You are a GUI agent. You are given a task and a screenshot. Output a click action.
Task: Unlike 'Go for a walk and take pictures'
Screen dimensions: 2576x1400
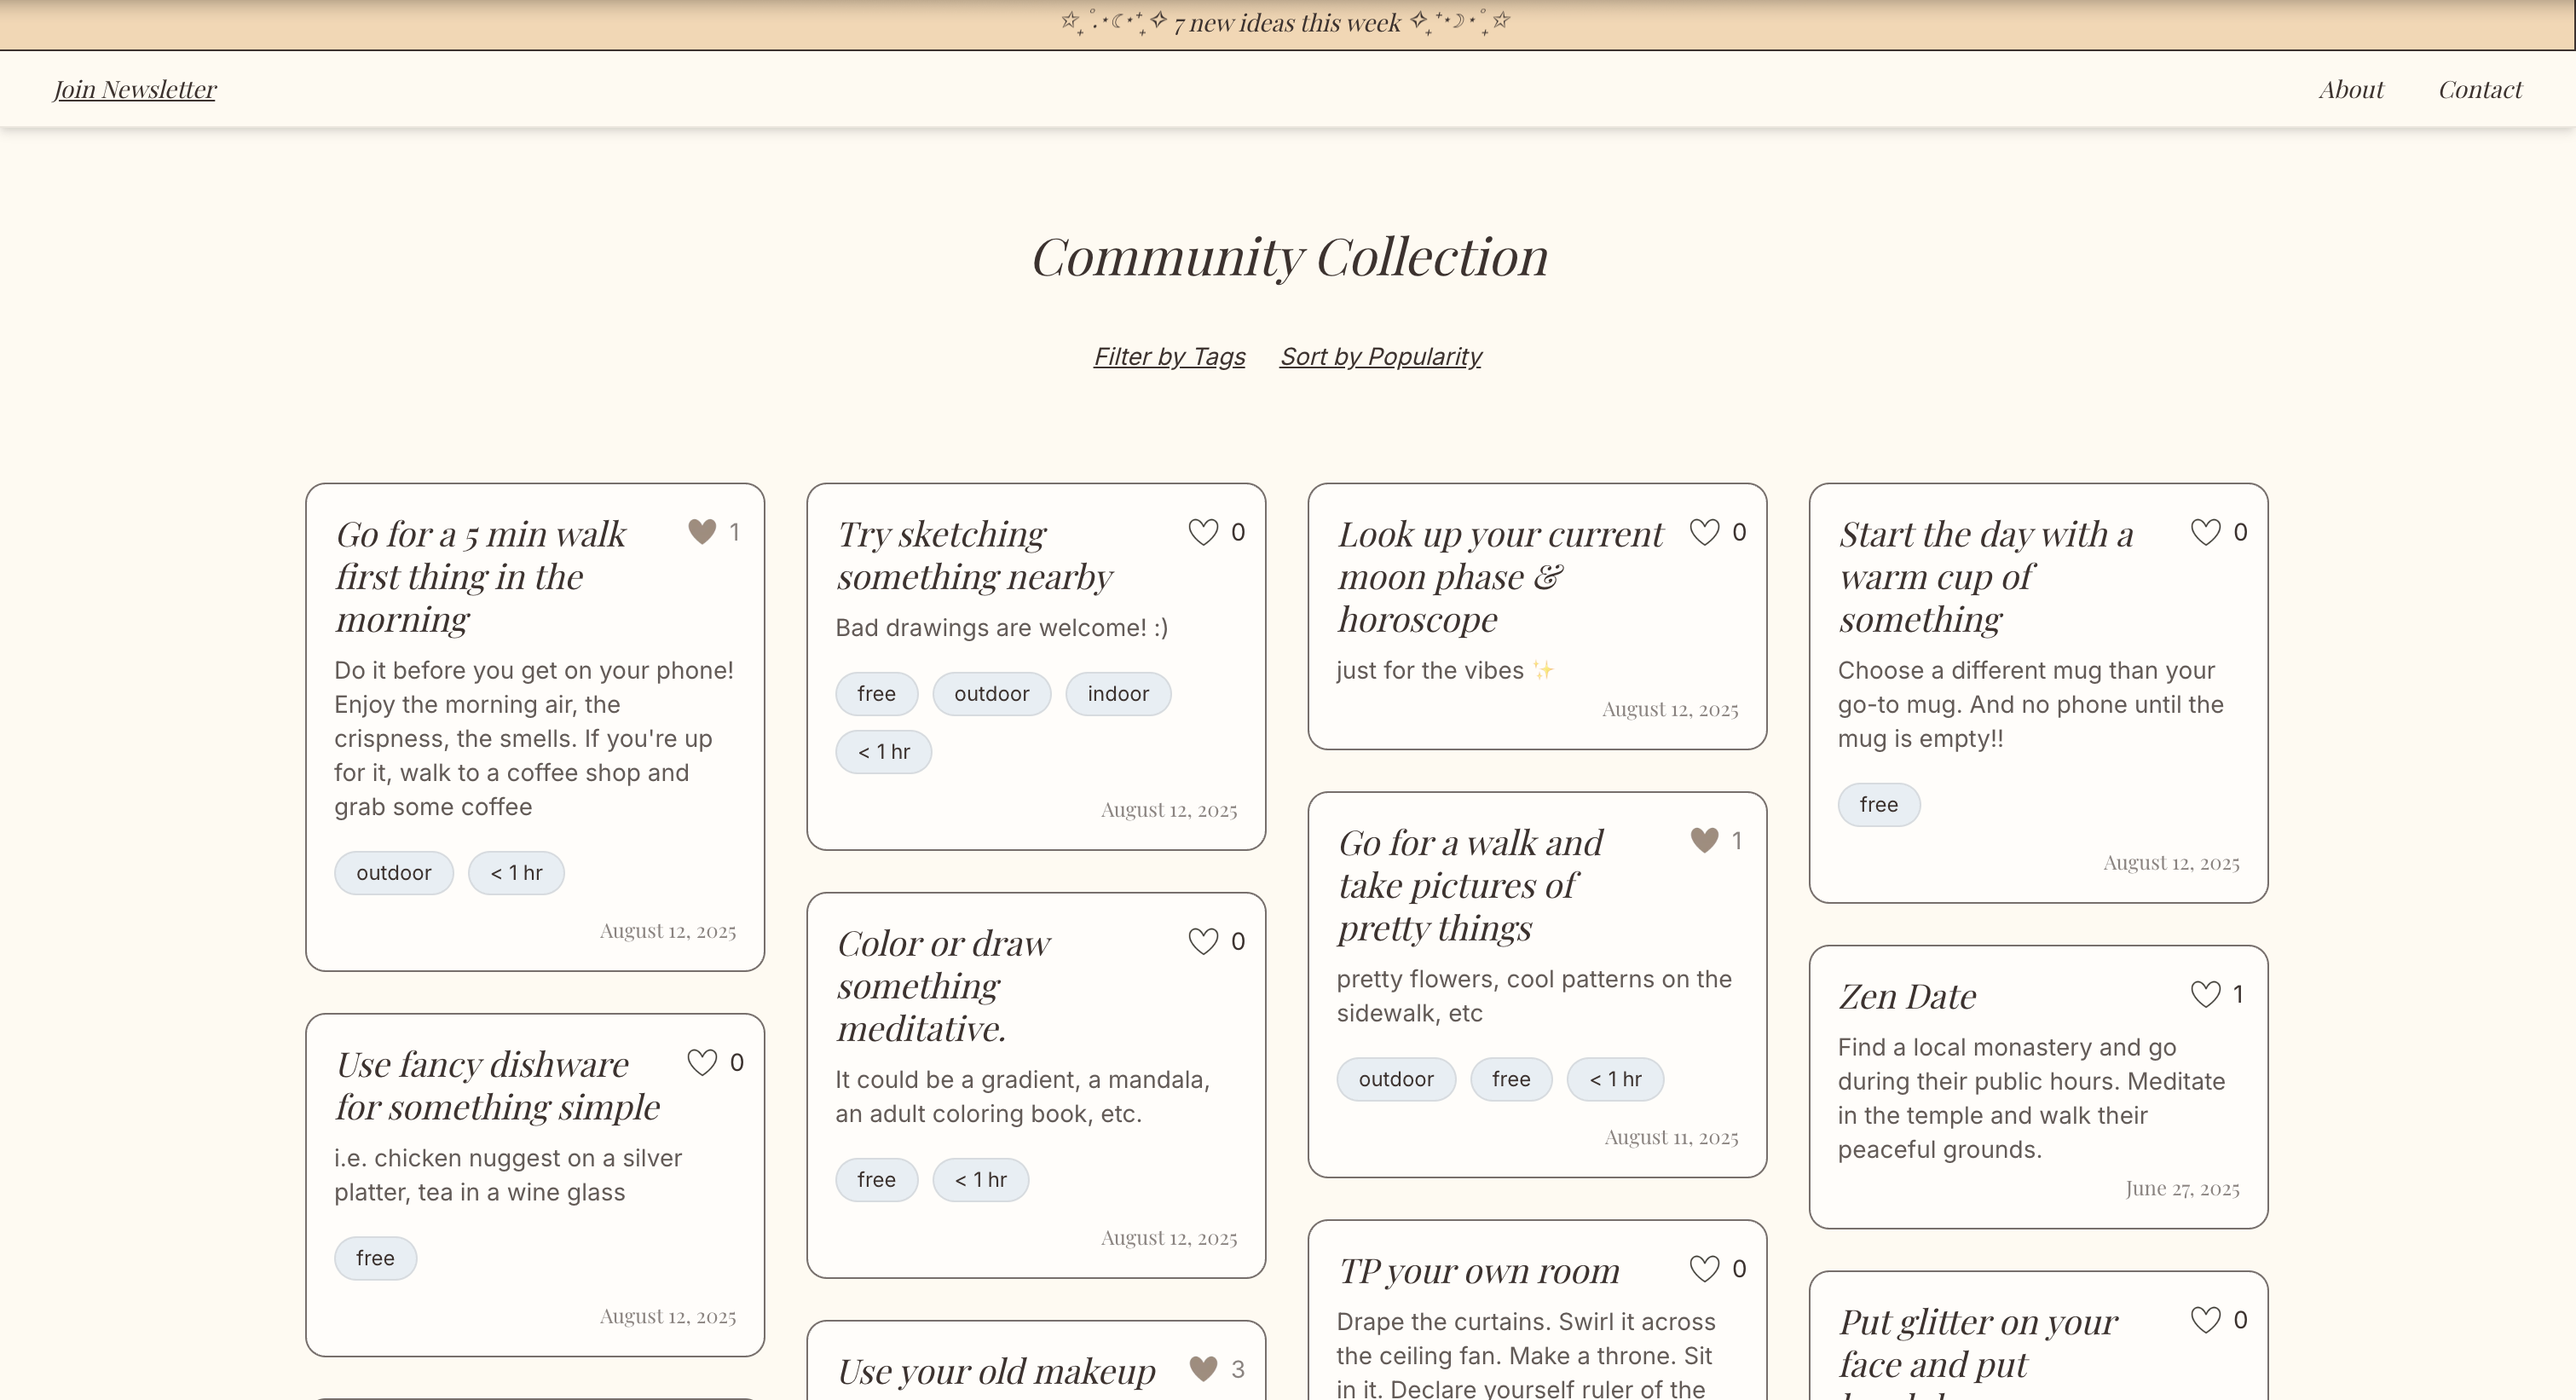(x=1704, y=840)
